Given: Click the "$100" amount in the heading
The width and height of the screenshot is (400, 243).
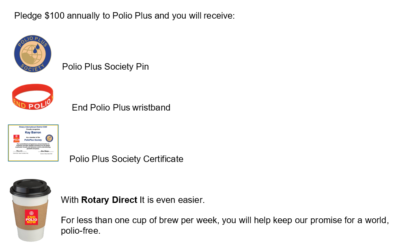Looking at the screenshot, I should (x=54, y=16).
